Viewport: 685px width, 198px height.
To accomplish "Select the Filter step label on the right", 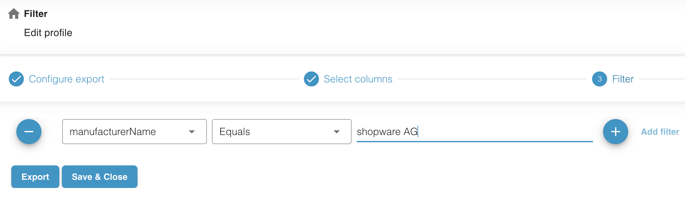I will (623, 79).
